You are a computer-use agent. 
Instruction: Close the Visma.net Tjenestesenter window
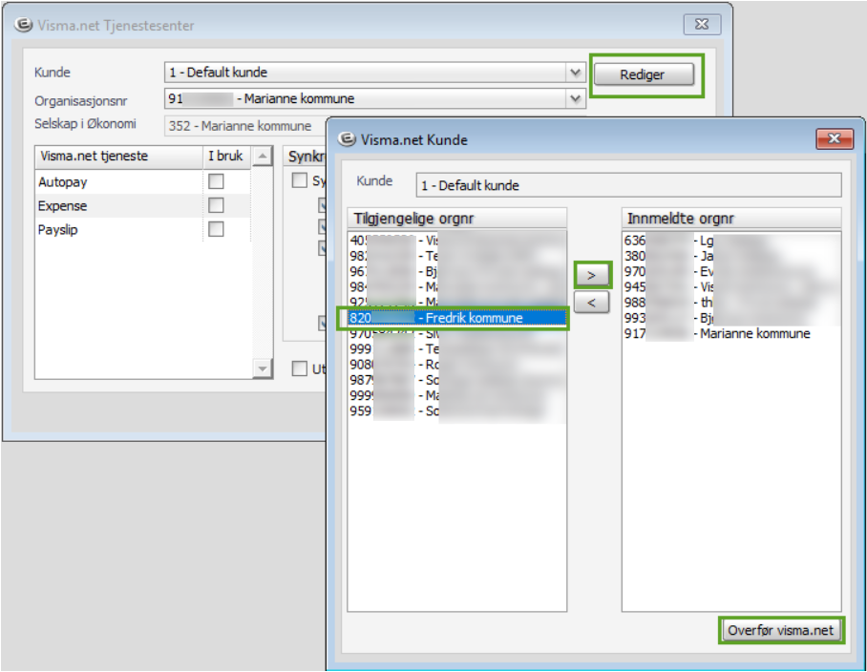[x=702, y=24]
